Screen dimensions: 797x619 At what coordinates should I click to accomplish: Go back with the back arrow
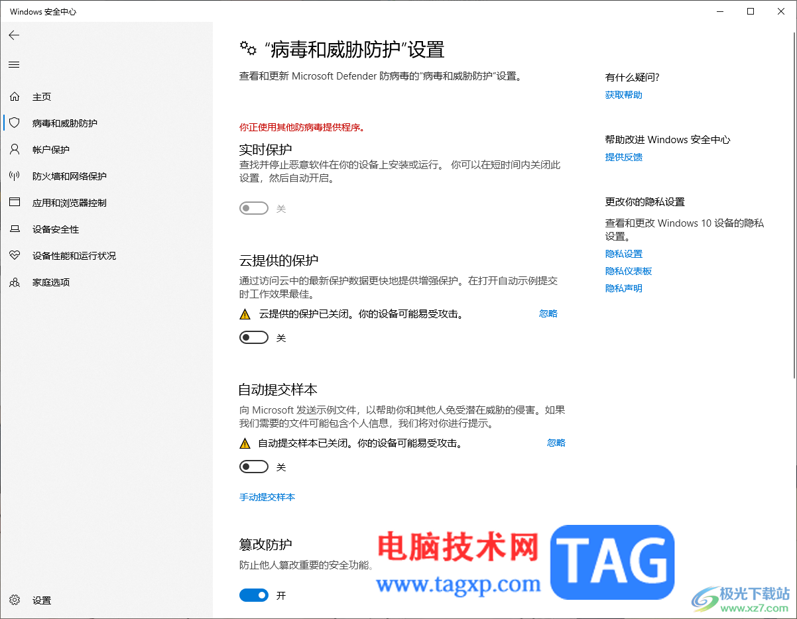14,35
